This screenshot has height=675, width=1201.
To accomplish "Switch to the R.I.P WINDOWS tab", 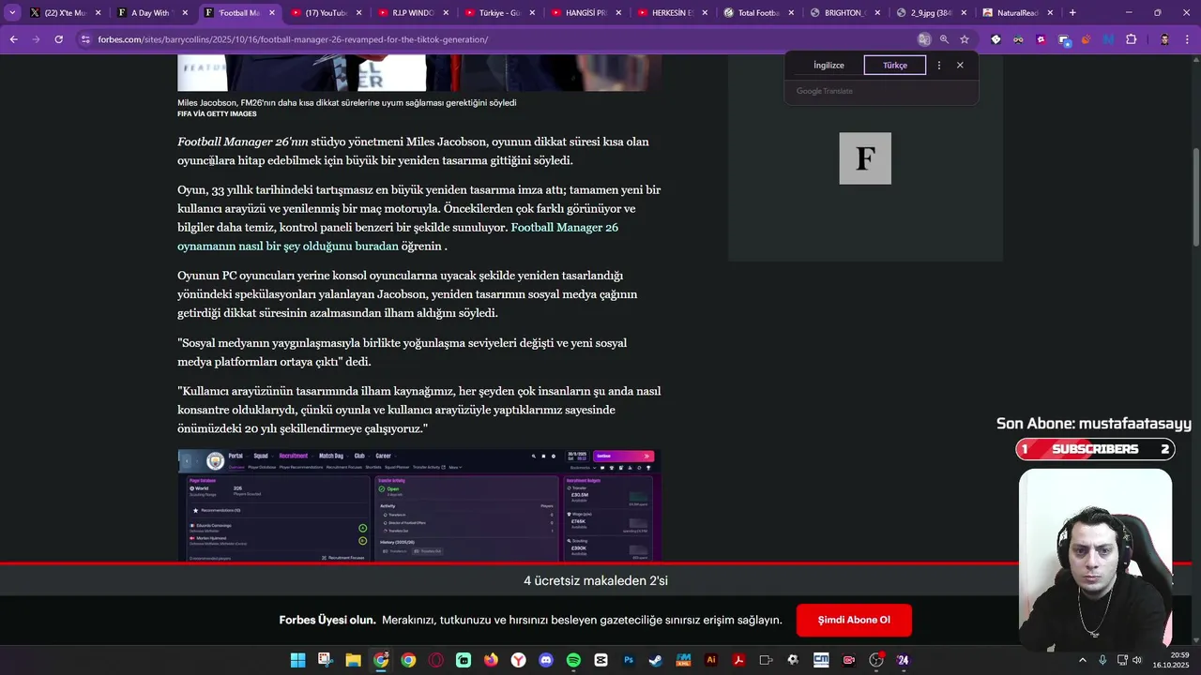I will [x=411, y=13].
